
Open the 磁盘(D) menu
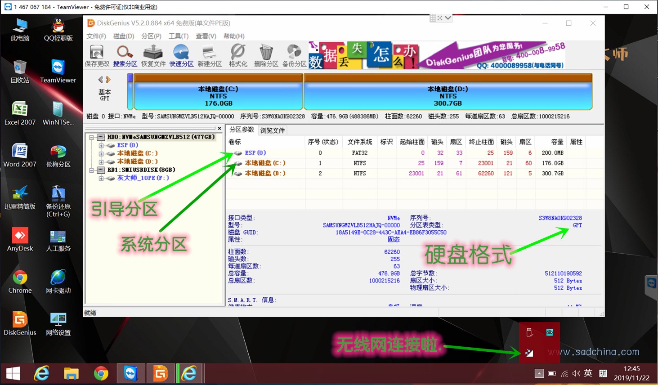124,36
